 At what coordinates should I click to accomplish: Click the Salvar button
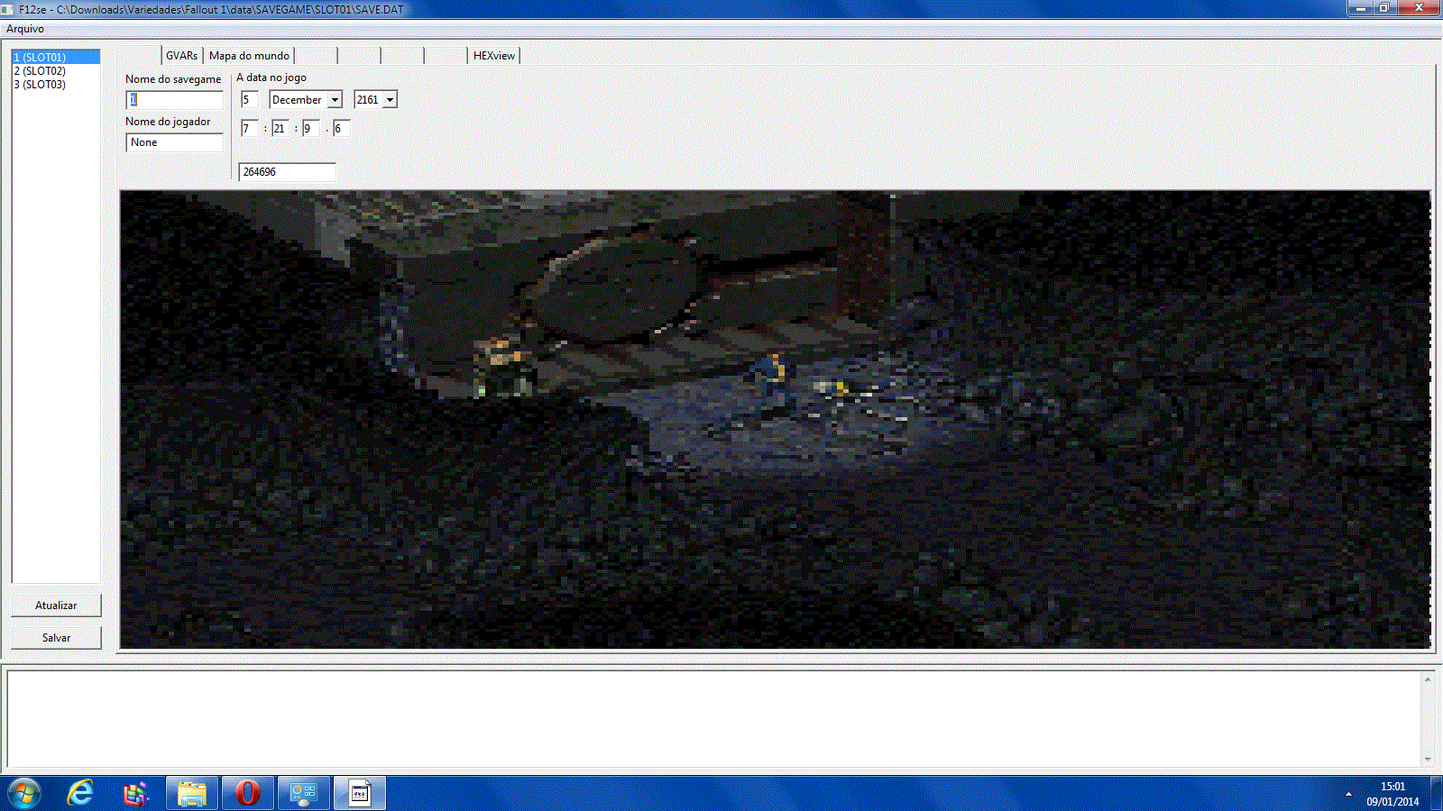(56, 638)
